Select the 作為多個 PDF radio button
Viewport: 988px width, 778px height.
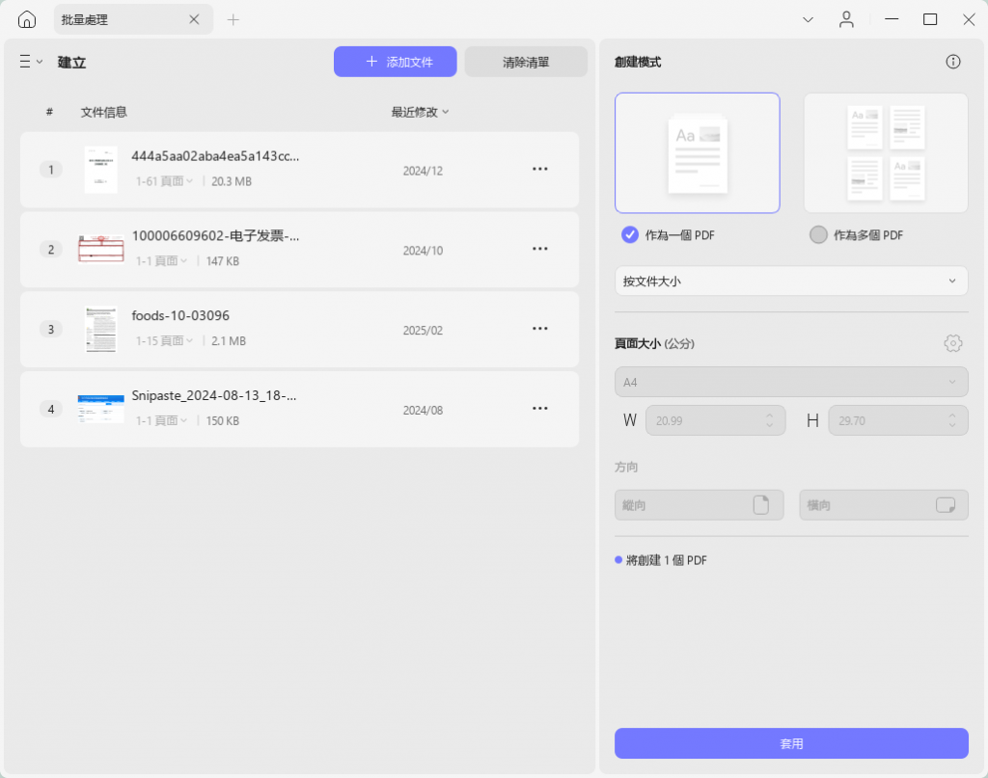818,235
